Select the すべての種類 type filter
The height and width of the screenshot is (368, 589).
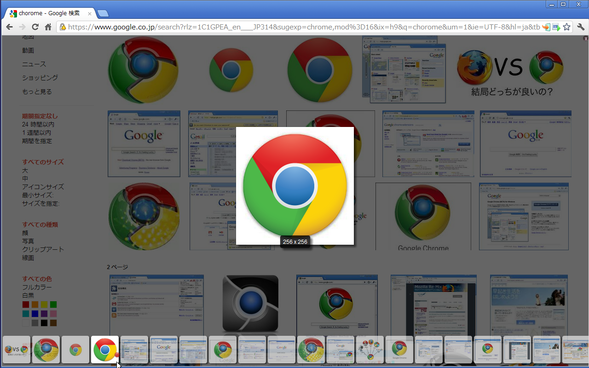pos(40,224)
